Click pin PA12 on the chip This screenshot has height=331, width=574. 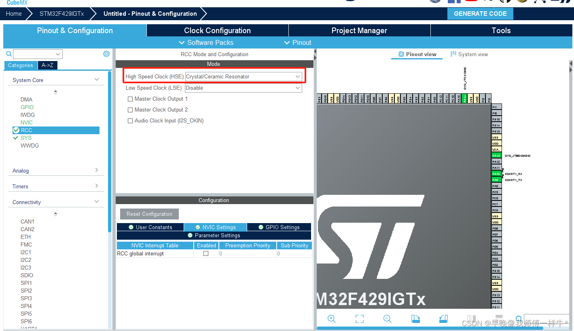(x=496, y=162)
